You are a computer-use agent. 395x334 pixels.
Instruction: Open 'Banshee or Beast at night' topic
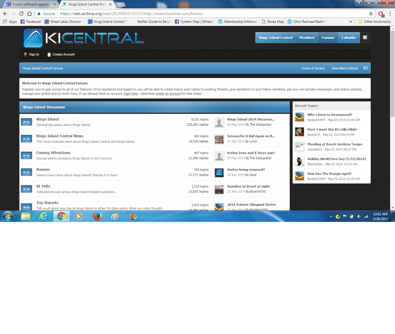coord(248,186)
